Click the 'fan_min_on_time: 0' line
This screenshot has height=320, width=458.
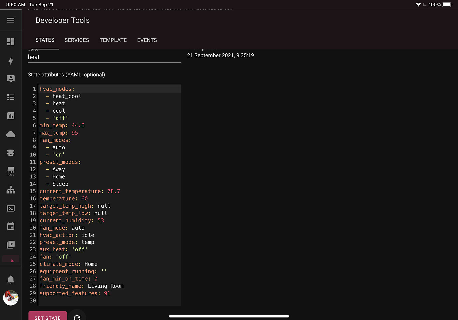pos(68,279)
